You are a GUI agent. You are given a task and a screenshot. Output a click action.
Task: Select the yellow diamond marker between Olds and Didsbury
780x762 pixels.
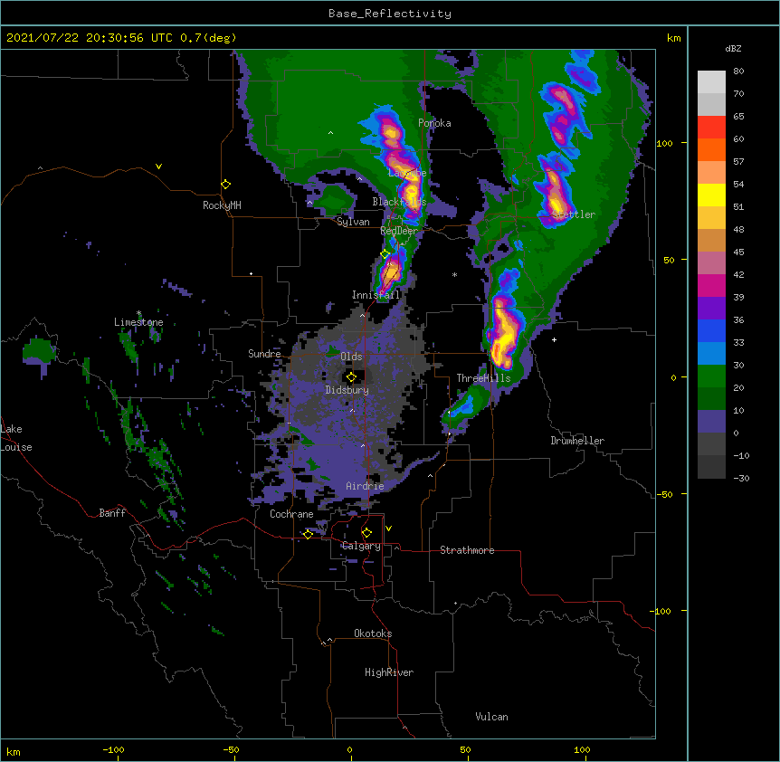coord(351,377)
